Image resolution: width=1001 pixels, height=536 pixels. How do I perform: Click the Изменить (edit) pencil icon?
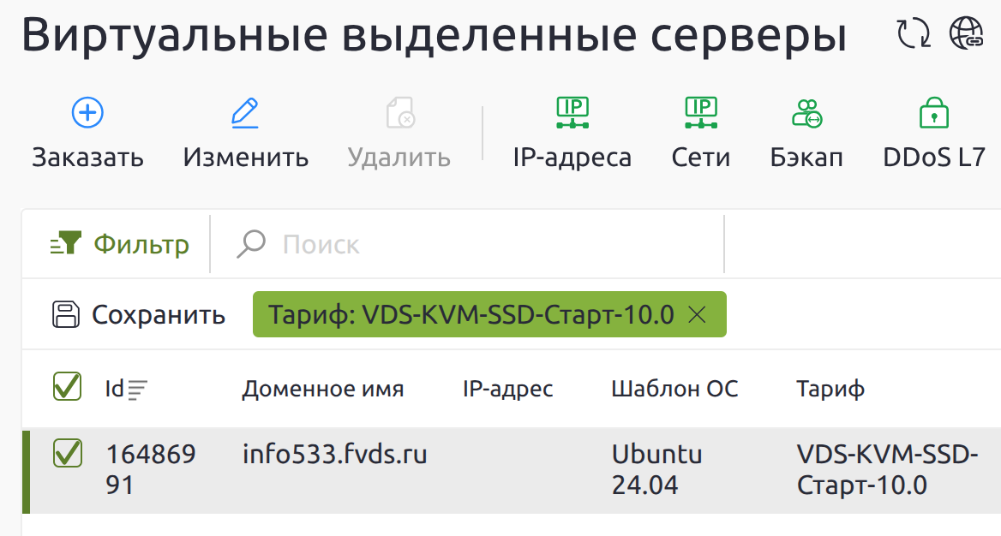(245, 113)
